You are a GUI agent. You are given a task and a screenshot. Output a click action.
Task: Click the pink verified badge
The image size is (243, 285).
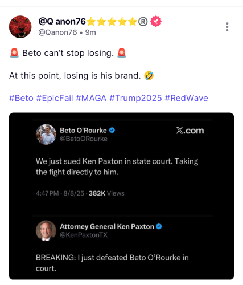click(156, 21)
